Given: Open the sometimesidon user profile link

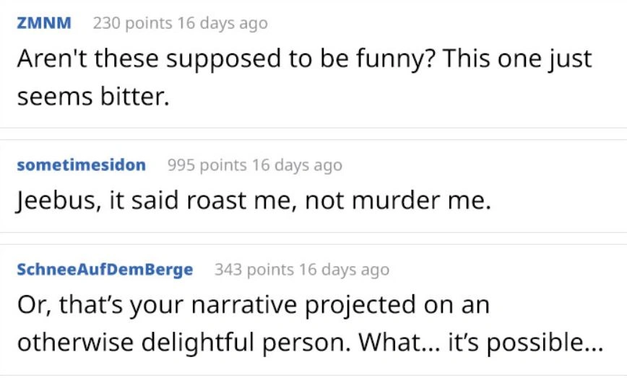Looking at the screenshot, I should (x=80, y=165).
